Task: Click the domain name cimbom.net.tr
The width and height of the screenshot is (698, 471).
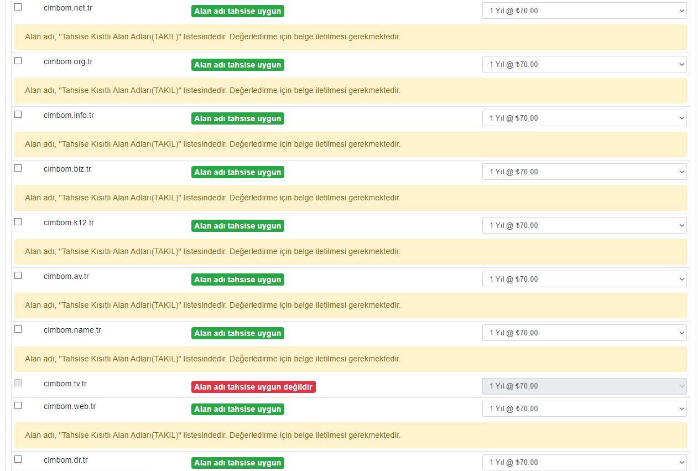Action: [x=68, y=8]
